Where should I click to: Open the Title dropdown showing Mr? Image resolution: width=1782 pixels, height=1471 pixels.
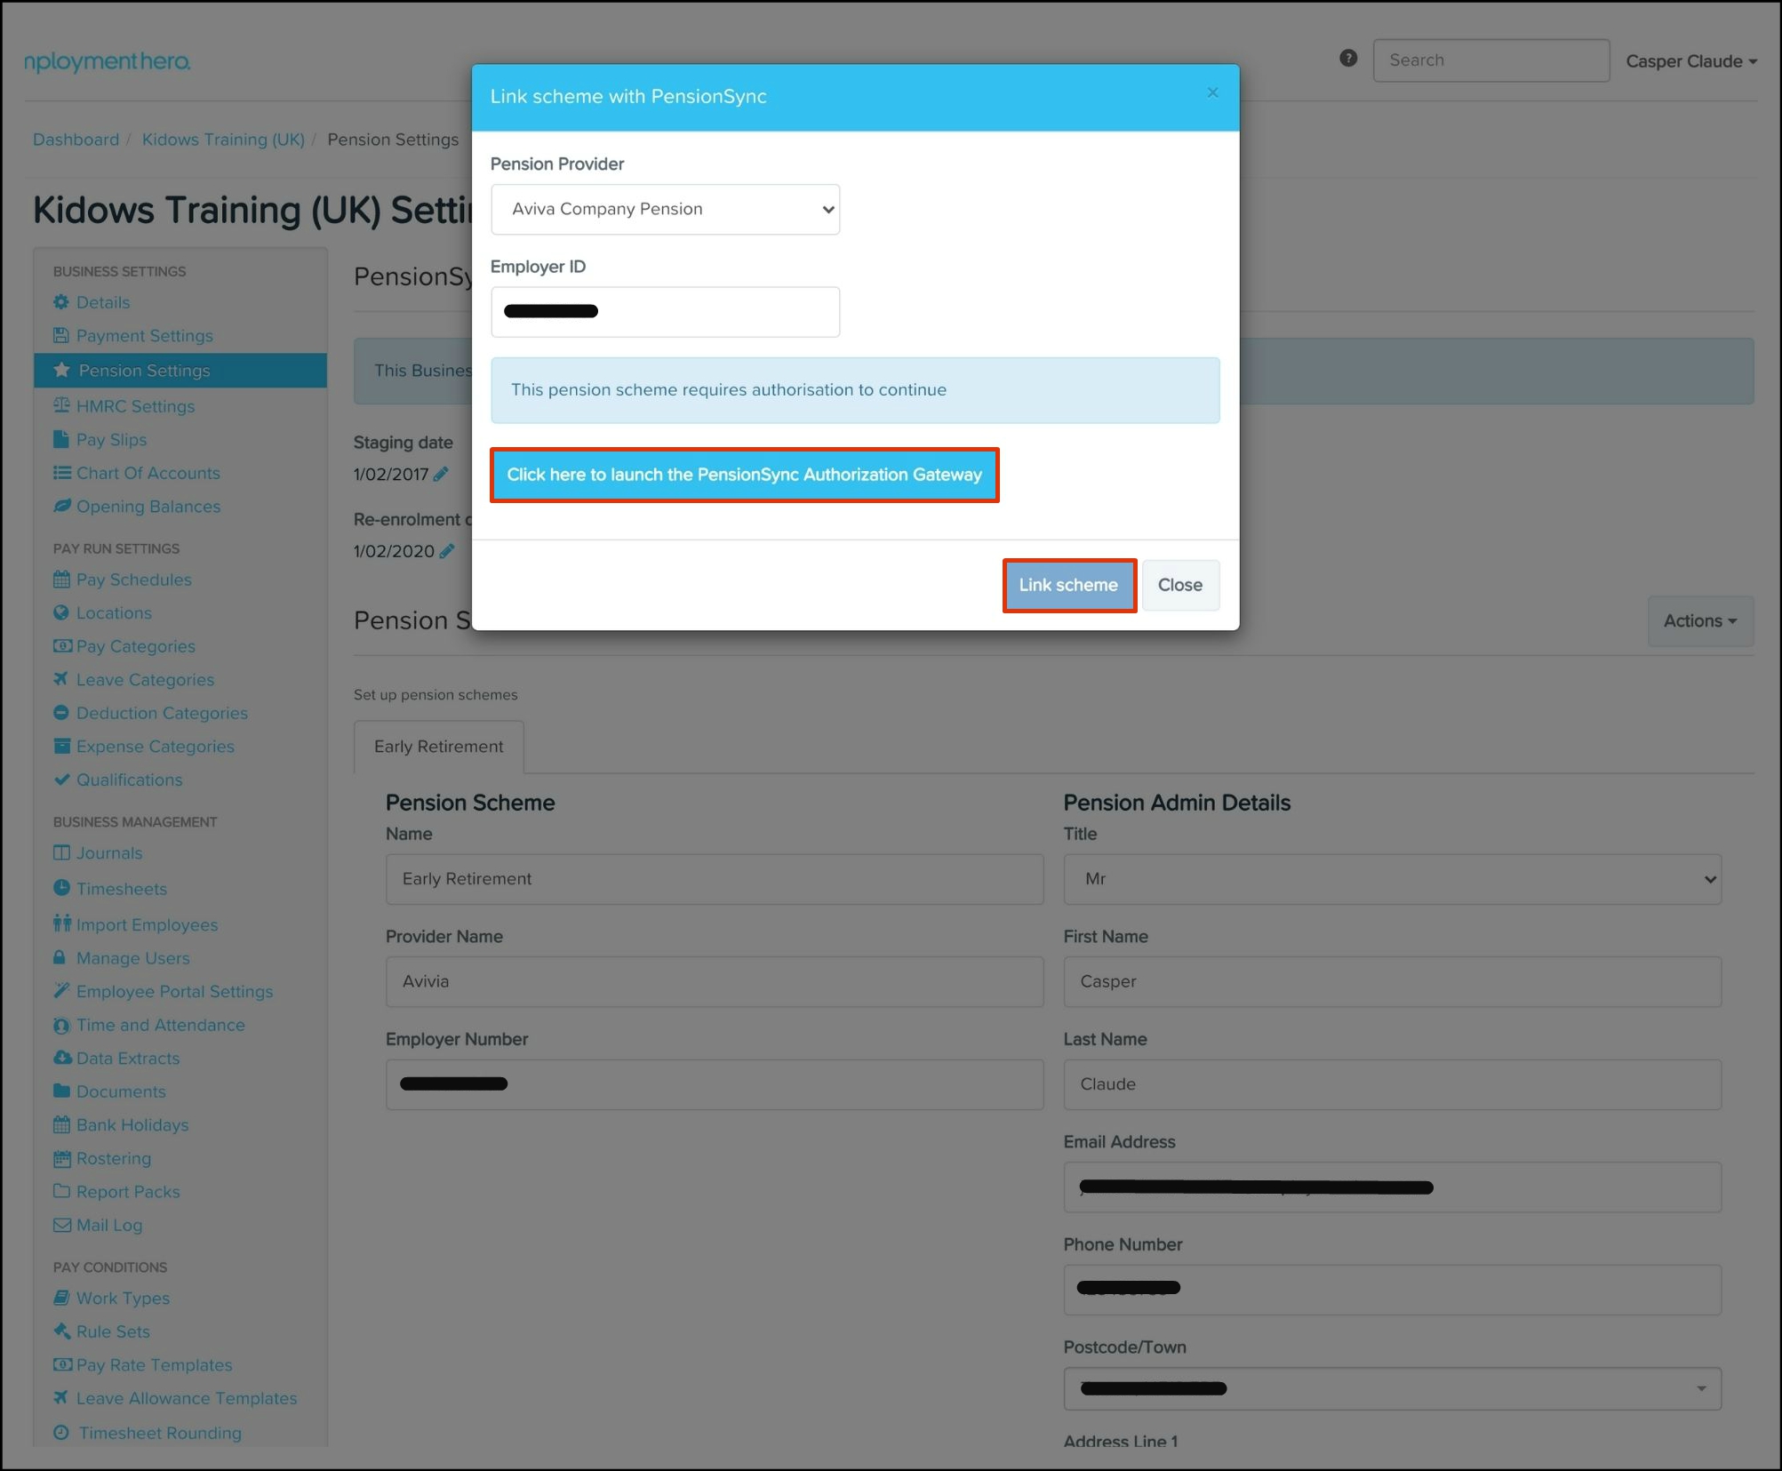click(x=1391, y=879)
